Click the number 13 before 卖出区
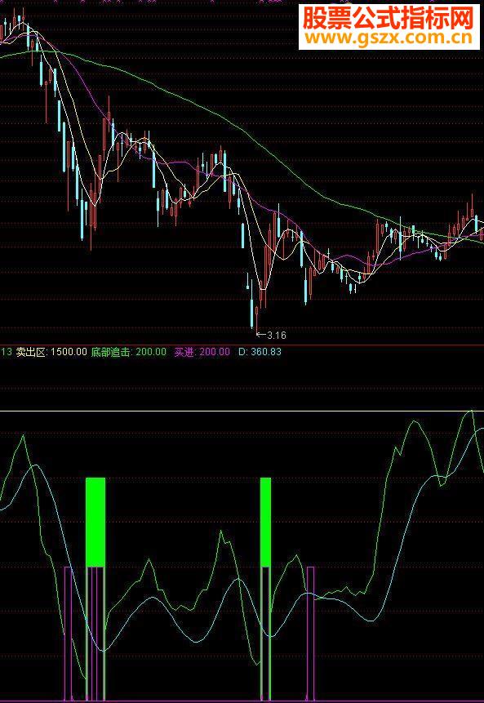This screenshot has height=703, width=484. (x=6, y=352)
